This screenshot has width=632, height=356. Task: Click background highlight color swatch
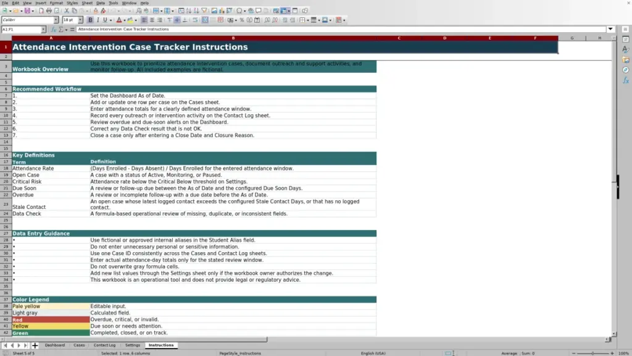pos(130,20)
